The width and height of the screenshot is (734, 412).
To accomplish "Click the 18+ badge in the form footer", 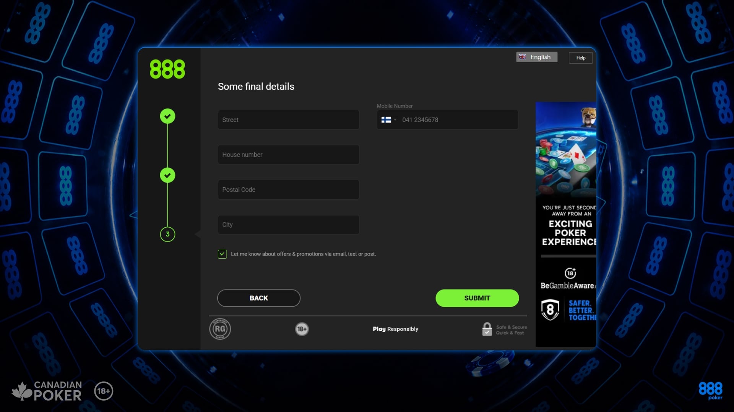I will 302,329.
